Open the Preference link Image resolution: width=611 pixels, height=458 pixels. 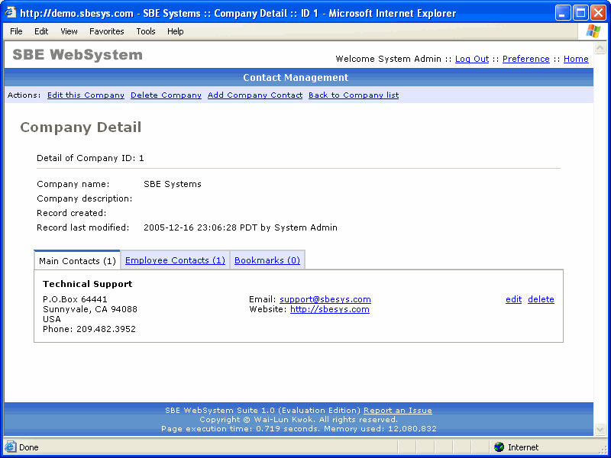click(x=525, y=59)
